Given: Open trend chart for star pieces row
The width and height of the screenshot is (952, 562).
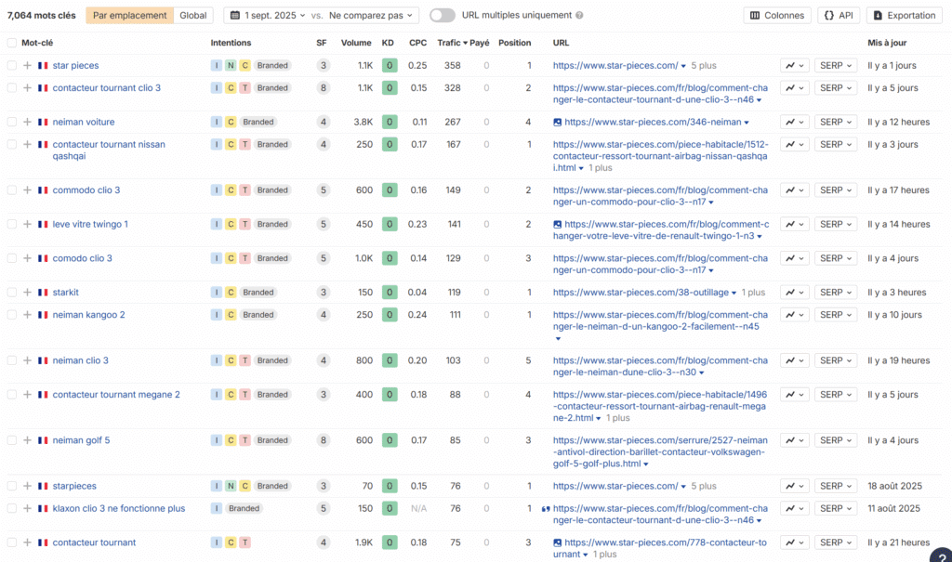Looking at the screenshot, I should (794, 66).
